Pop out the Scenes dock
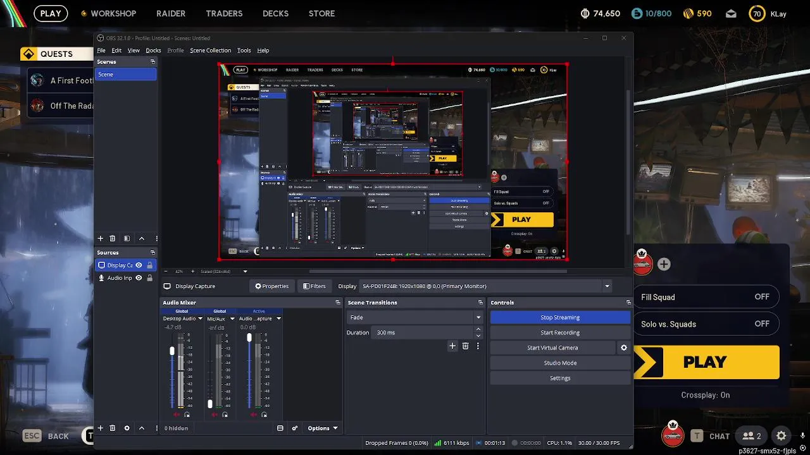Image resolution: width=810 pixels, height=455 pixels. pyautogui.click(x=153, y=62)
